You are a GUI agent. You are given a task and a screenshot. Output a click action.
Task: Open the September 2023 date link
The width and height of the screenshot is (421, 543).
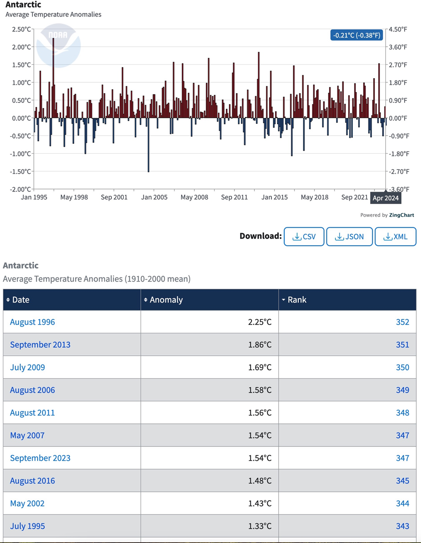[x=40, y=458]
